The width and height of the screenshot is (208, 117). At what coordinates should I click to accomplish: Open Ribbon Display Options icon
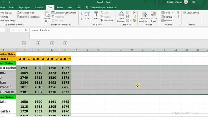coord(194,2)
